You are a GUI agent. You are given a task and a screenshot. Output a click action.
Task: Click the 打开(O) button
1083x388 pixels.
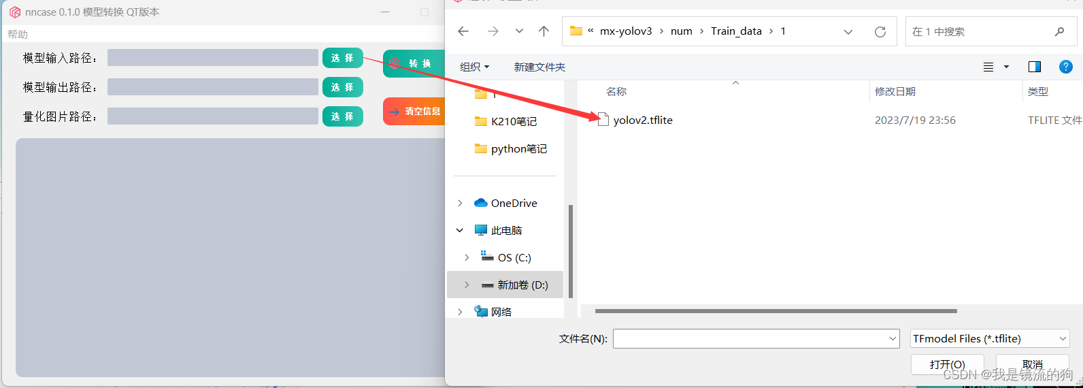947,364
